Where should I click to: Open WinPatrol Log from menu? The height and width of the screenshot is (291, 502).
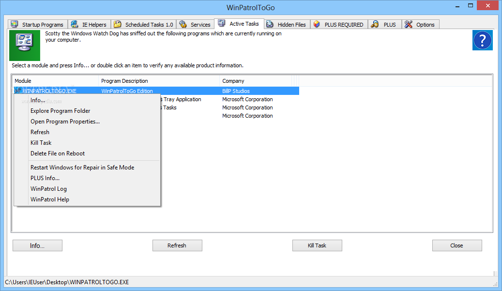(87, 188)
